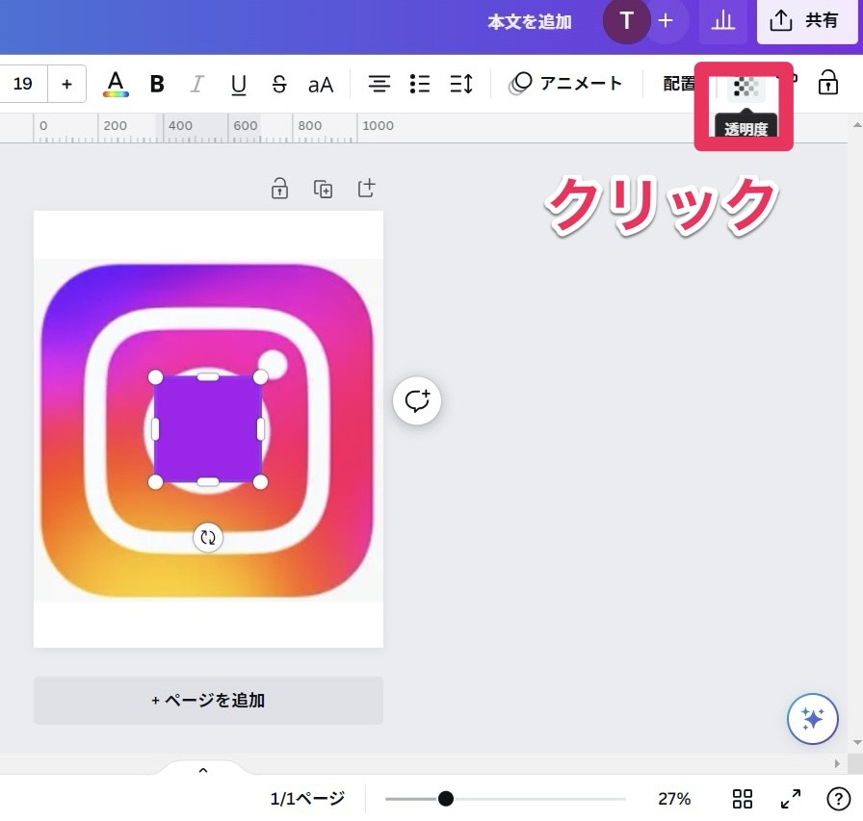
Task: Open the text color picker
Action: [116, 84]
